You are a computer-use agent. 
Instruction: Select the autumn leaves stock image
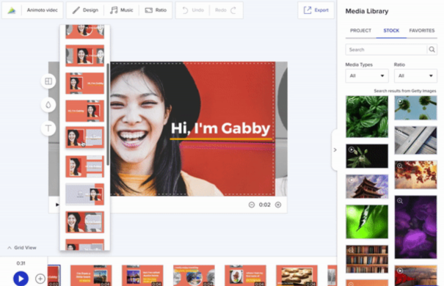(x=415, y=175)
